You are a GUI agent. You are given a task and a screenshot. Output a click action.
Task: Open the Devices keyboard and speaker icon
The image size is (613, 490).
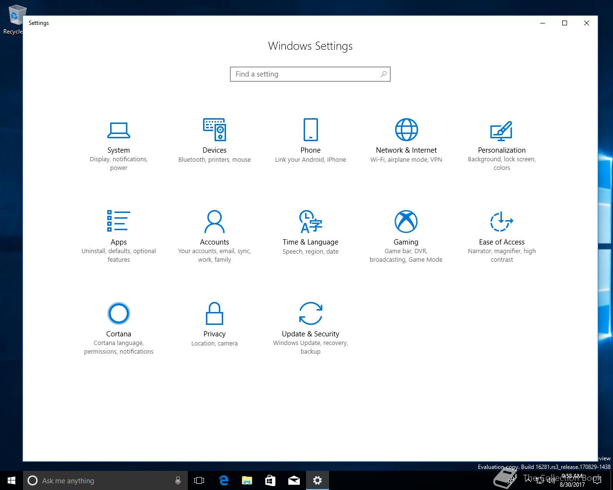pos(215,130)
